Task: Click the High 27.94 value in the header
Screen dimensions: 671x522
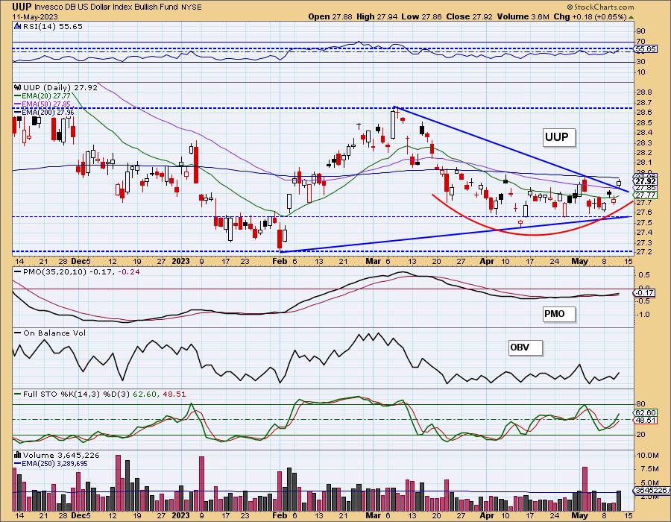Action: tap(377, 16)
